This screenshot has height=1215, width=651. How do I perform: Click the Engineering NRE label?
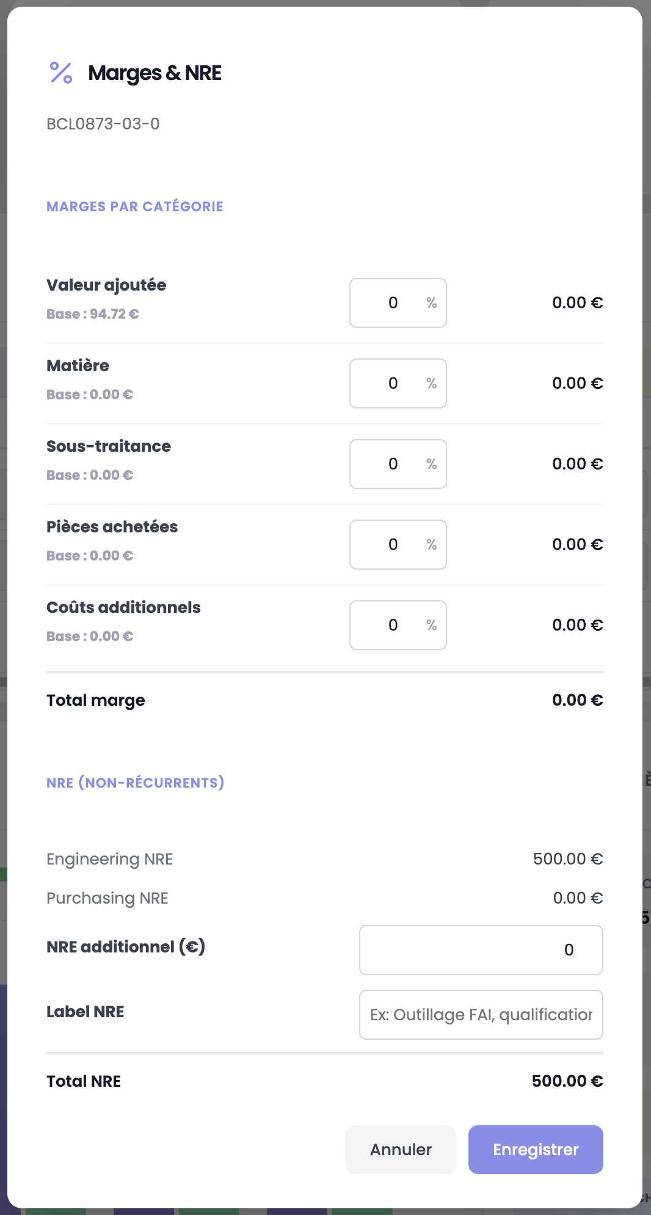[110, 859]
